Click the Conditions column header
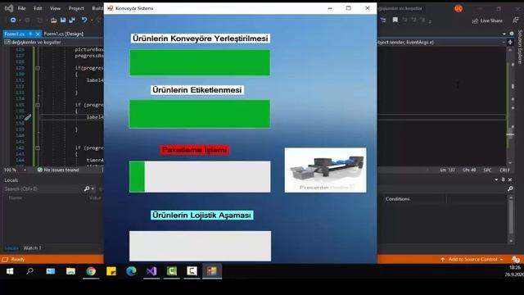The width and height of the screenshot is (524, 295). click(x=397, y=199)
